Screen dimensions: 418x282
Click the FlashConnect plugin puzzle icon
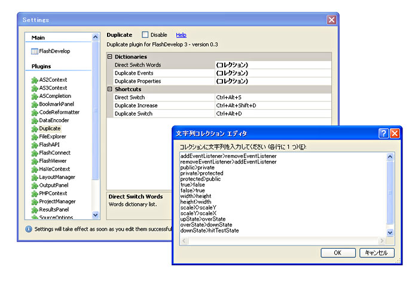click(x=35, y=153)
